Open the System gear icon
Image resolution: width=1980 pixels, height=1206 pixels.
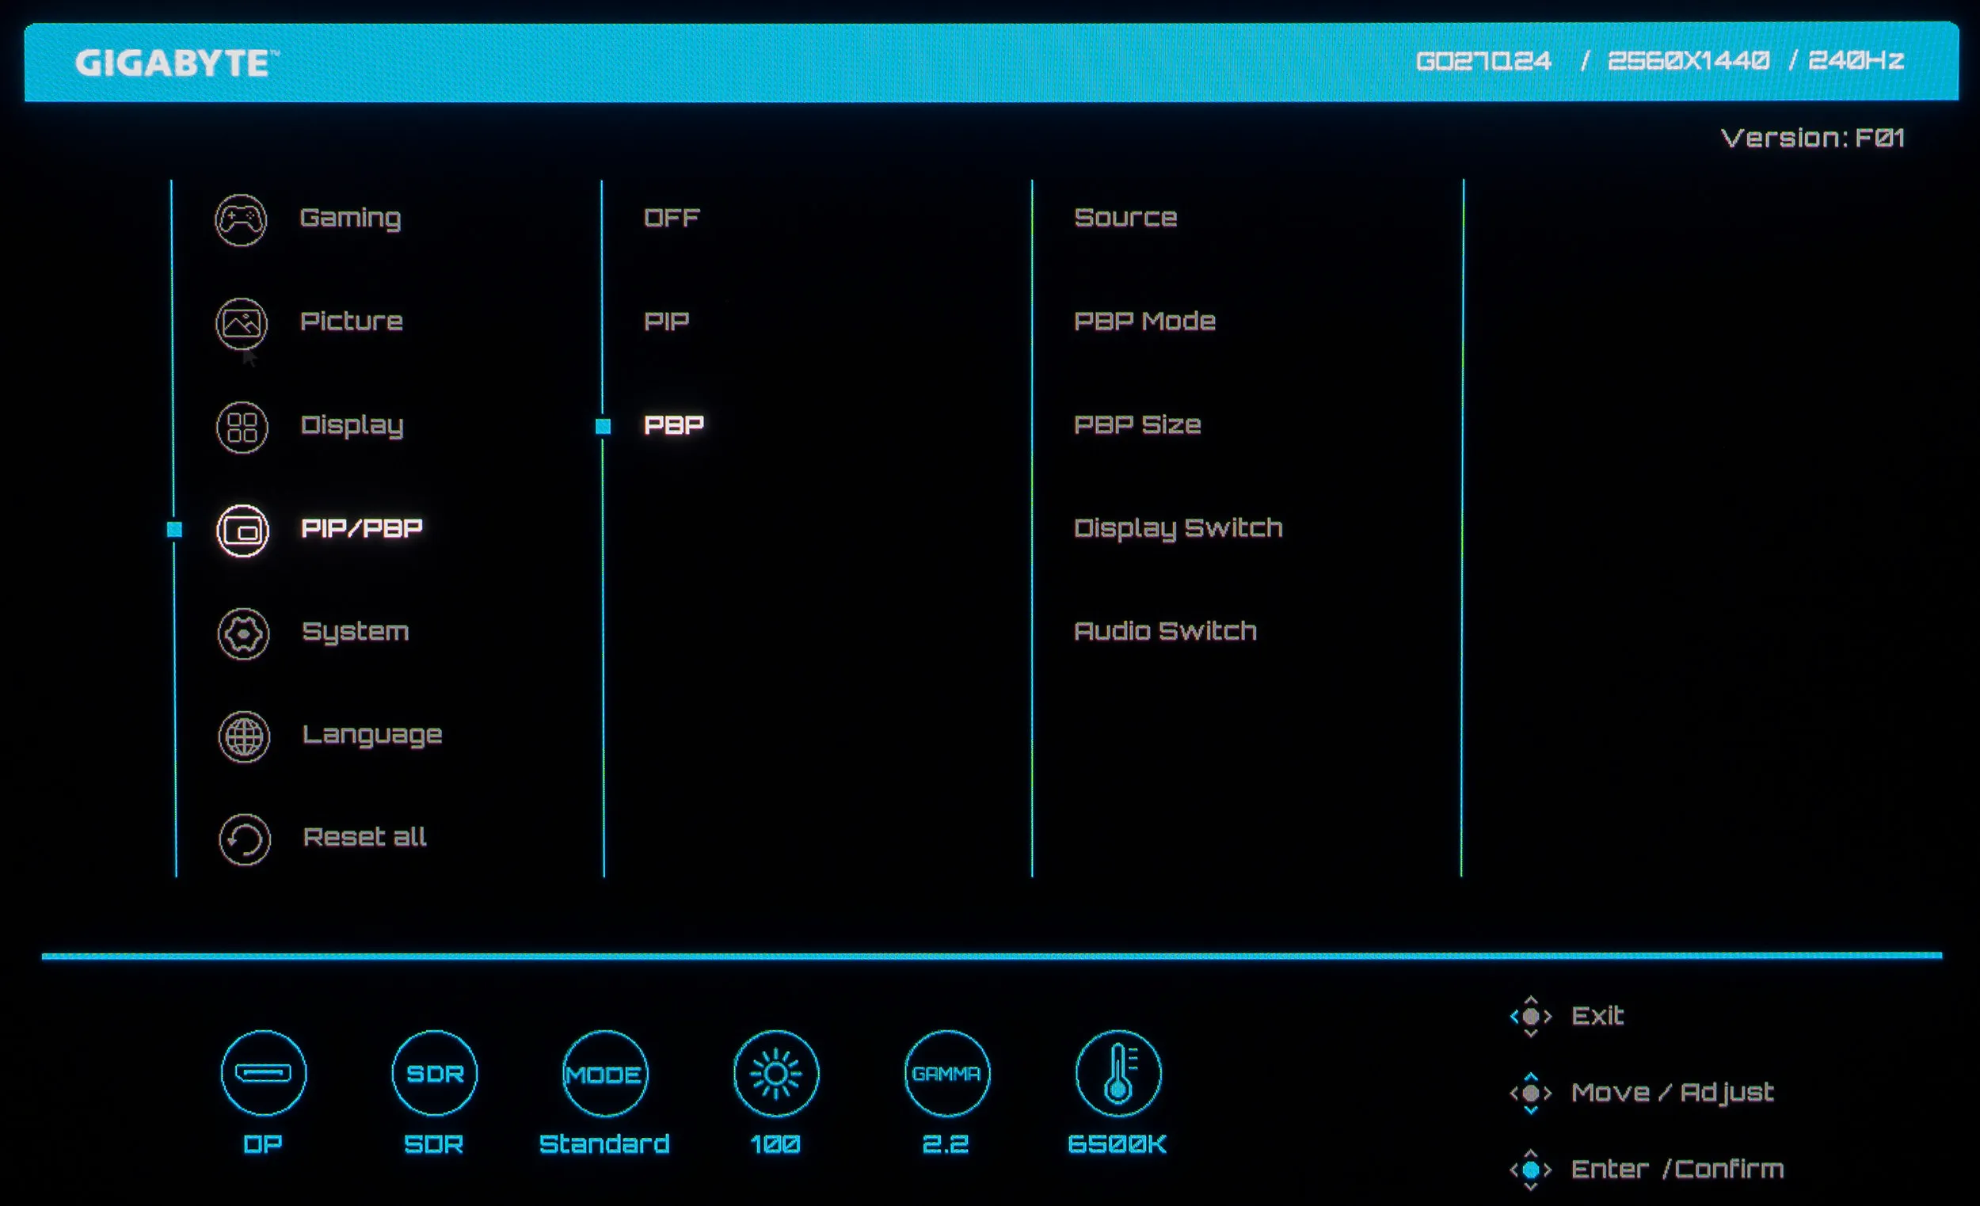(242, 634)
